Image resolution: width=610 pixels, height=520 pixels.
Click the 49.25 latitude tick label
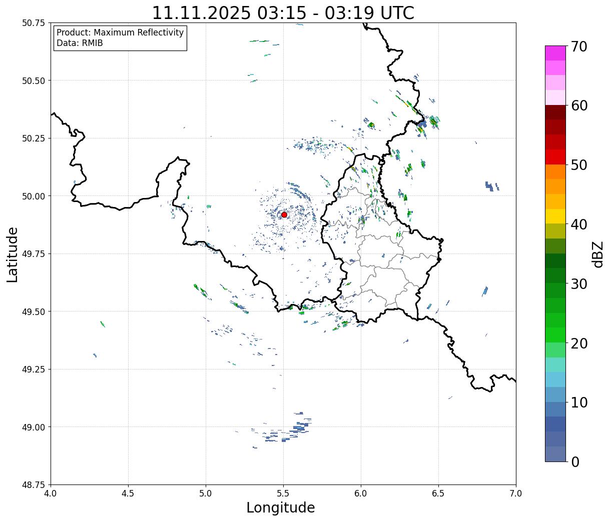coord(33,369)
